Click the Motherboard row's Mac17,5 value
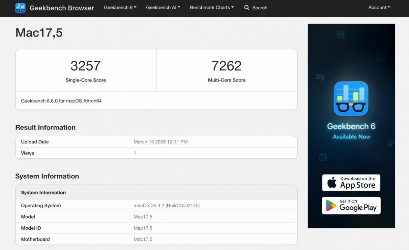 143,239
